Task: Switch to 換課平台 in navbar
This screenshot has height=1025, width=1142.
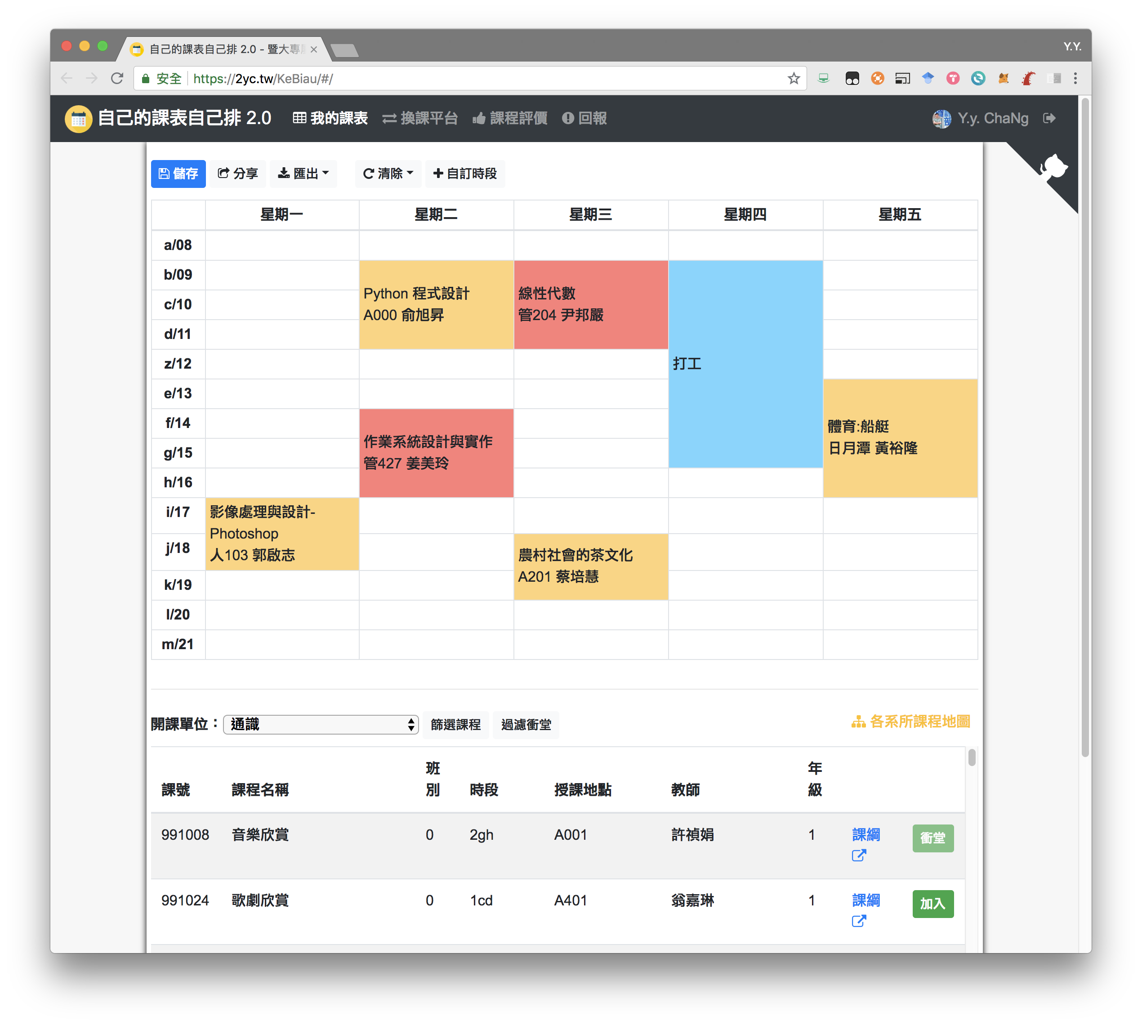Action: [419, 118]
